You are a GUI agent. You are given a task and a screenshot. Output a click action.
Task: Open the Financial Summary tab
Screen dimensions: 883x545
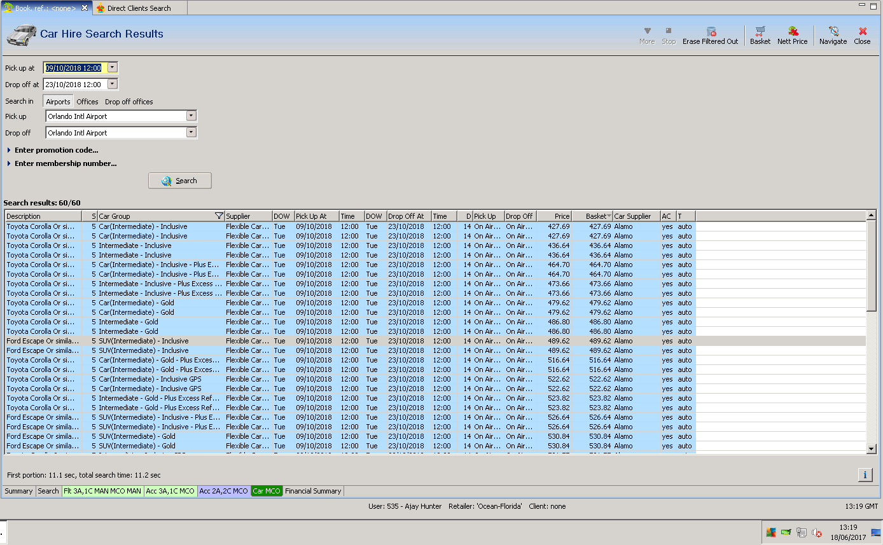click(x=313, y=491)
